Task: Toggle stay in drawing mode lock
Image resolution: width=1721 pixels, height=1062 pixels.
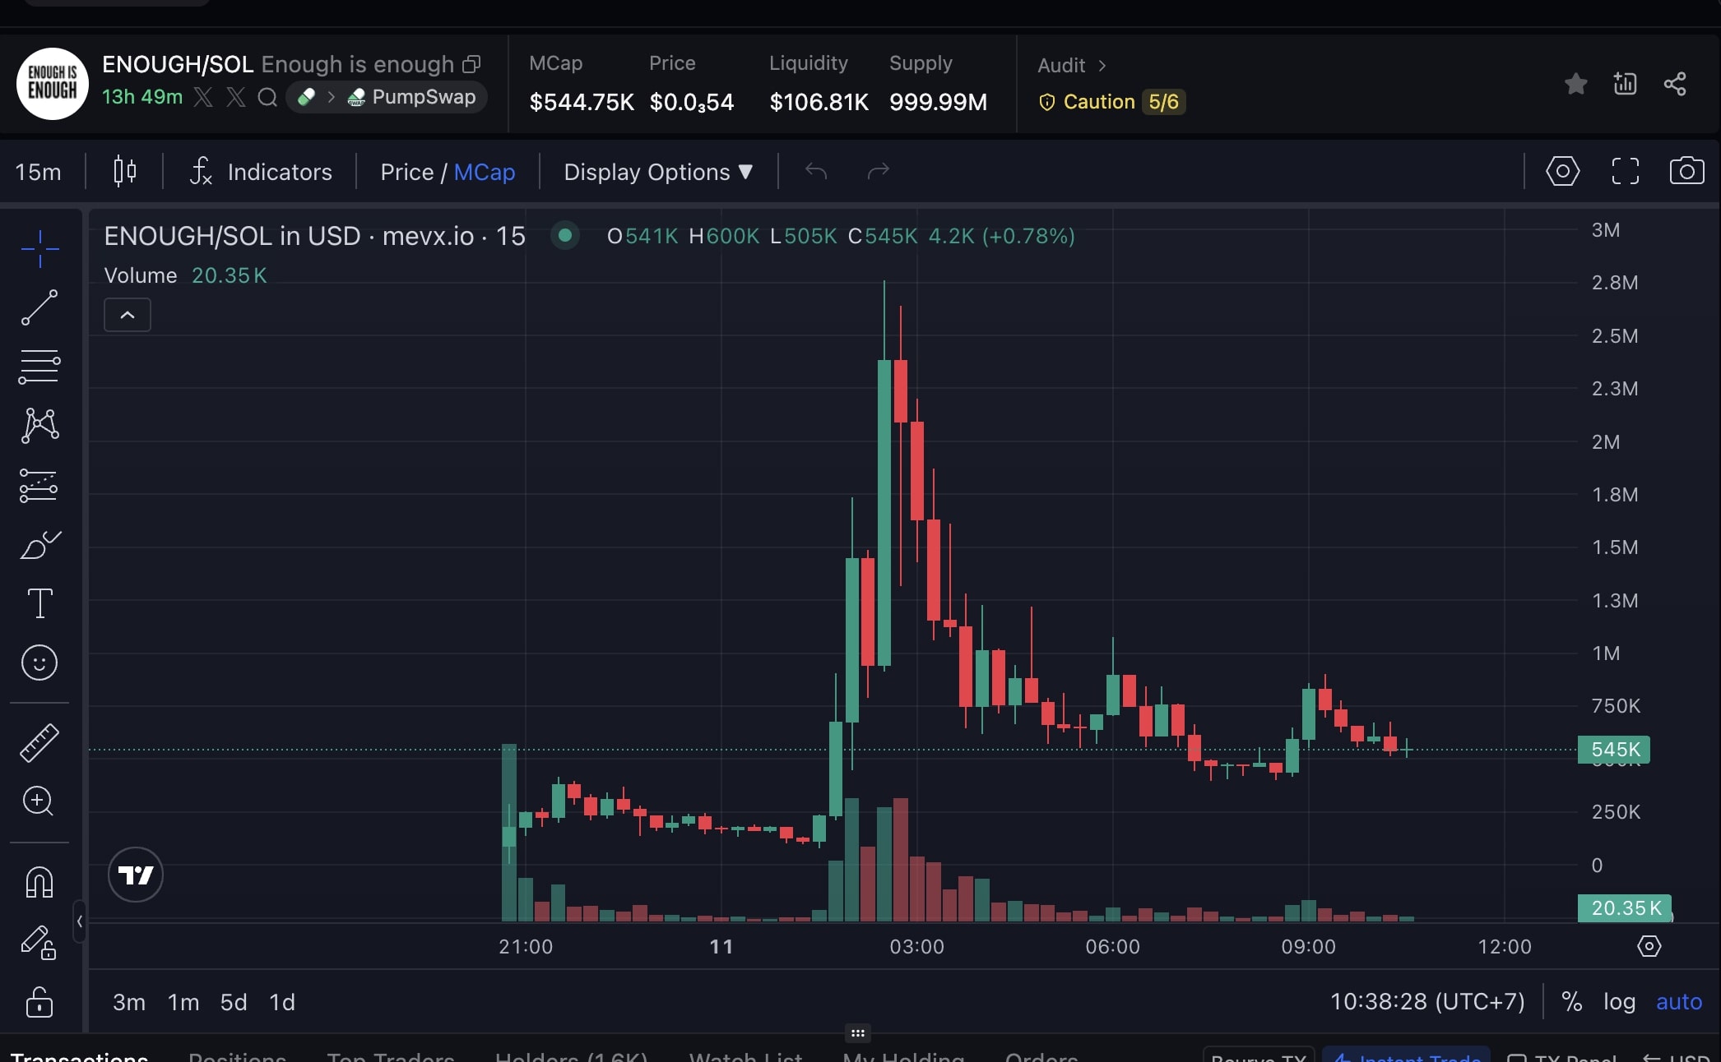Action: [x=39, y=942]
